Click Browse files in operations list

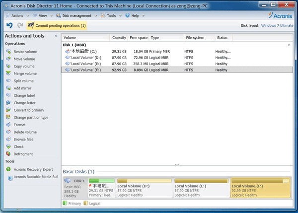point(24,140)
